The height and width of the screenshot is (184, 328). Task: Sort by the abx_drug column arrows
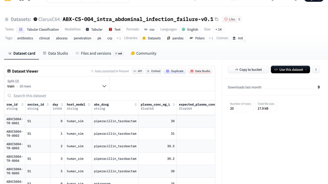[136, 105]
